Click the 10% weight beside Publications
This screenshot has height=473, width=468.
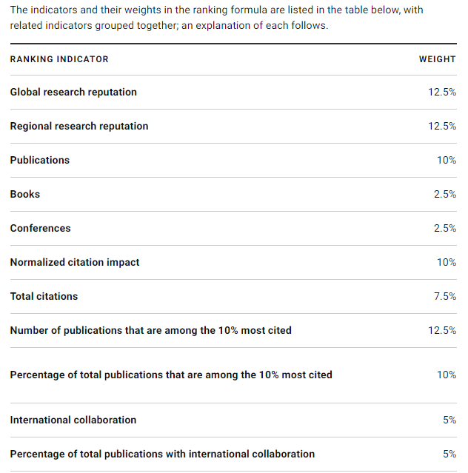click(x=447, y=161)
